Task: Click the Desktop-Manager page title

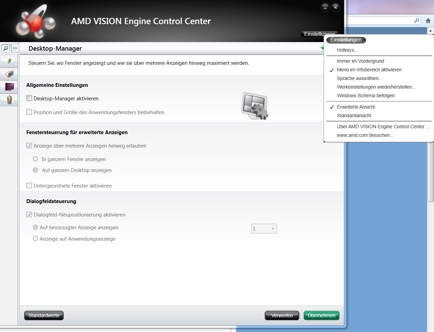Action: tap(55, 49)
